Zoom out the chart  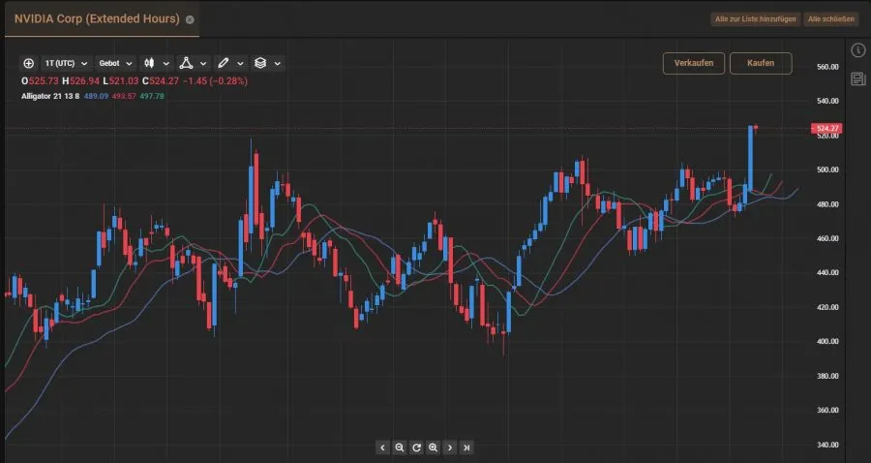click(400, 448)
